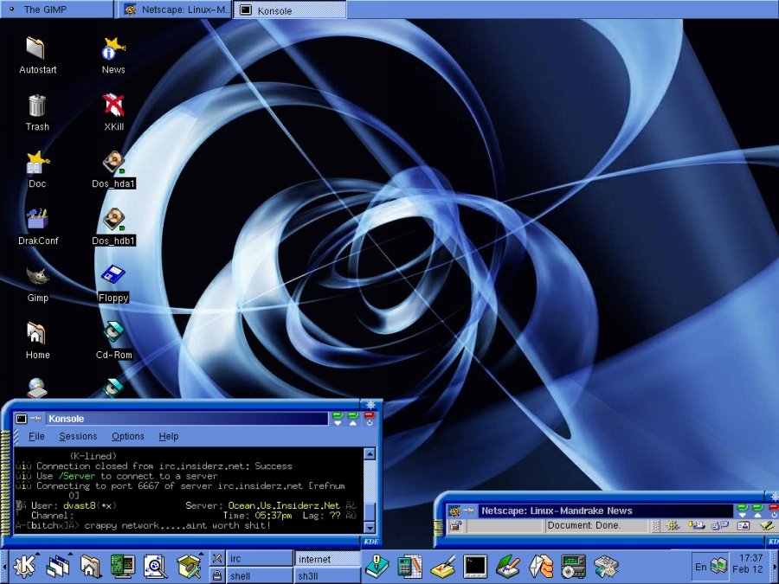The width and height of the screenshot is (779, 584).
Task: Open the K start menu
Action: [25, 566]
